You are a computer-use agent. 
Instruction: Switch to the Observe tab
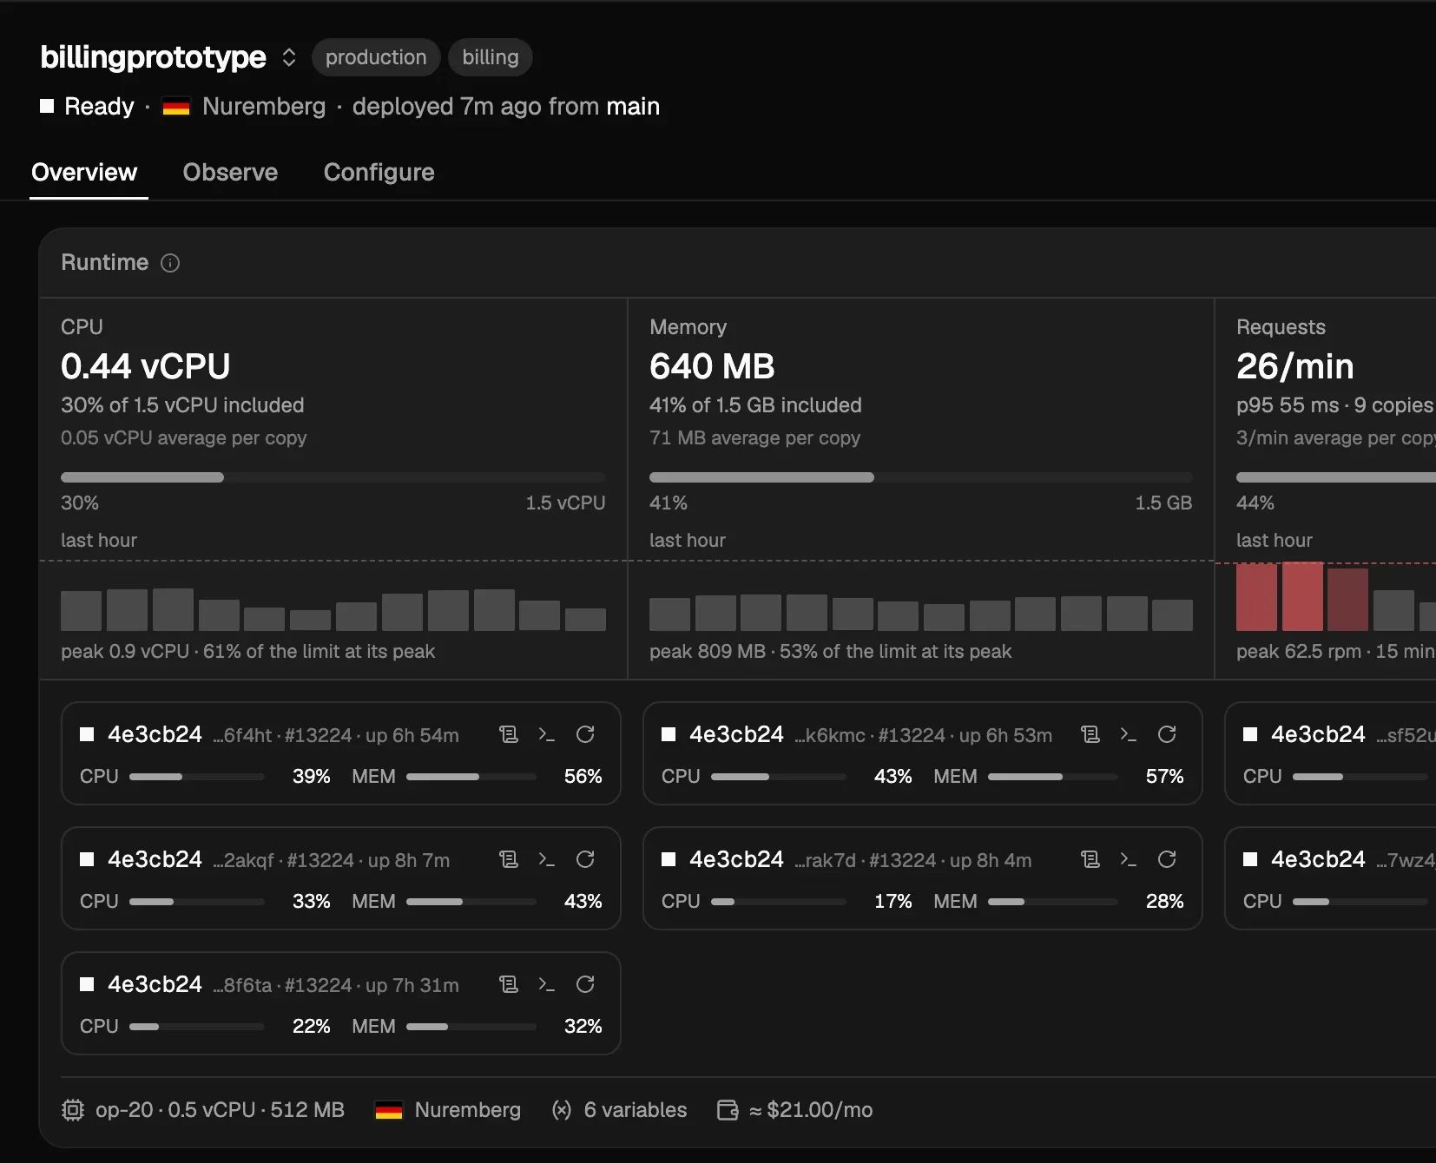pyautogui.click(x=230, y=172)
